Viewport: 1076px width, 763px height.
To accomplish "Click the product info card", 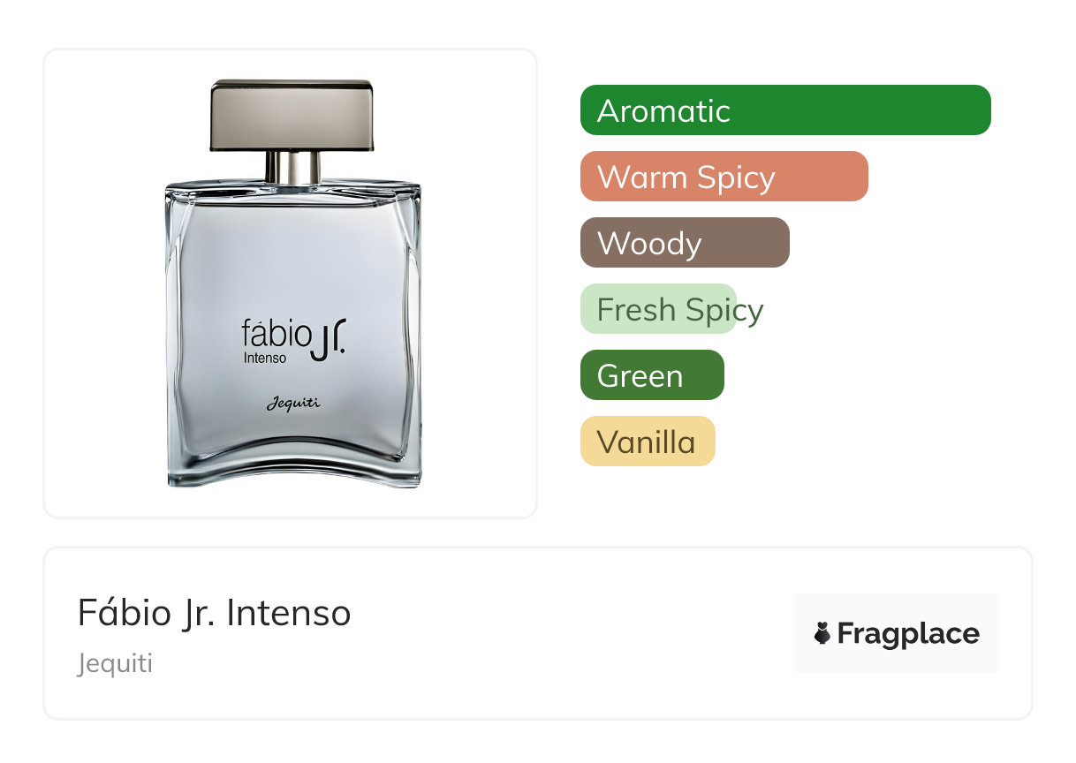I will click(x=538, y=633).
